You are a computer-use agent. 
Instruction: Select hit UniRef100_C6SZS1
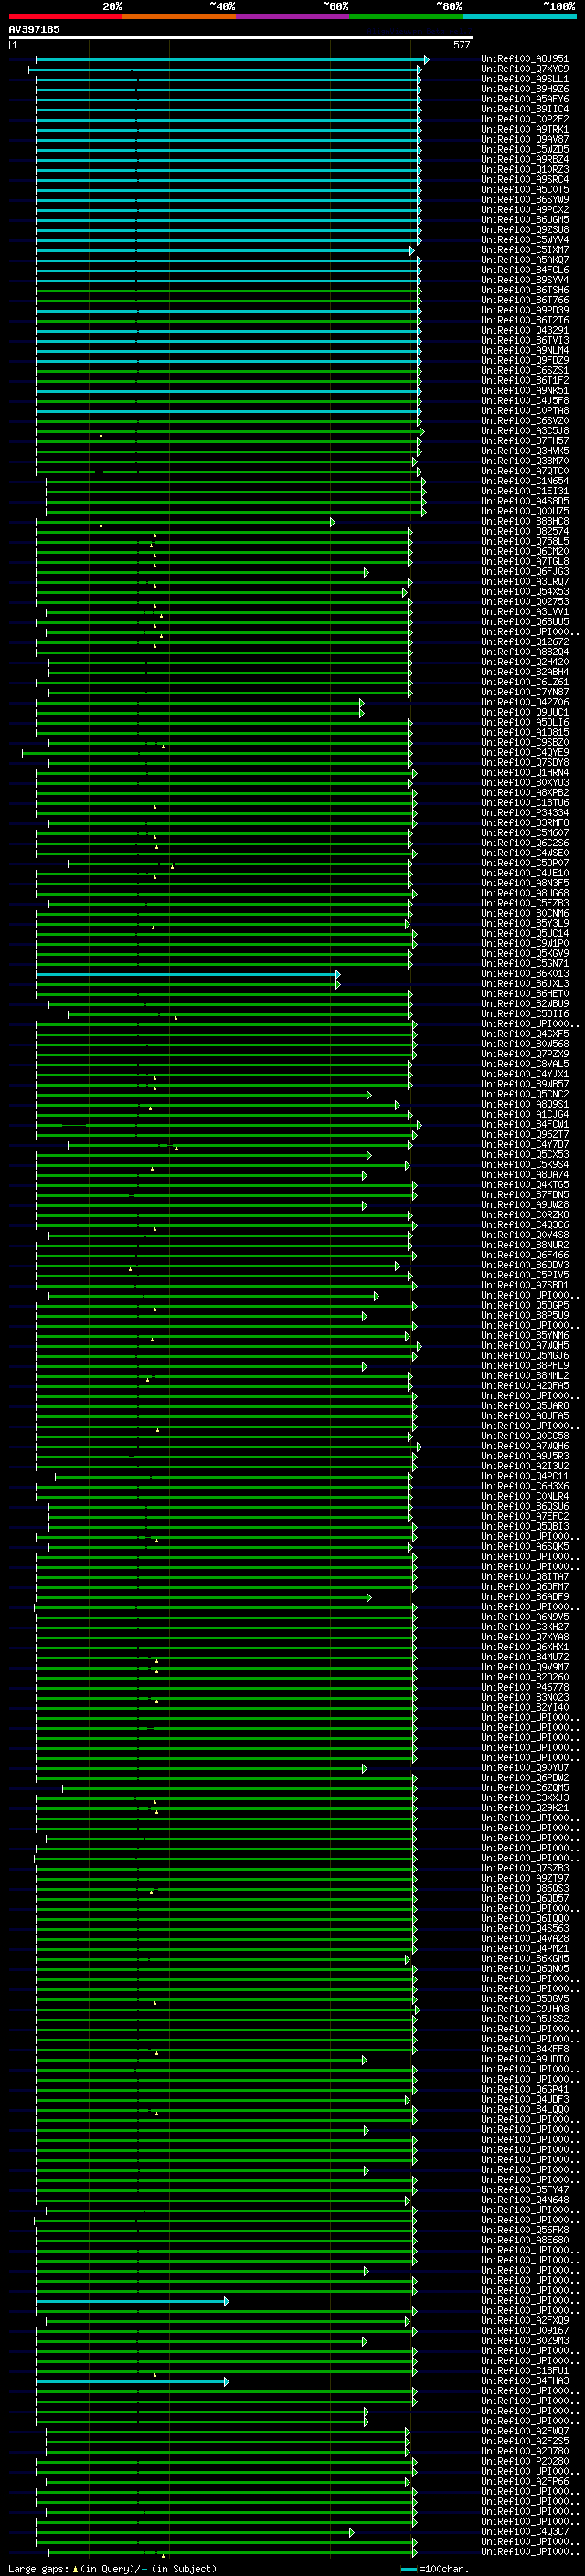click(x=525, y=370)
